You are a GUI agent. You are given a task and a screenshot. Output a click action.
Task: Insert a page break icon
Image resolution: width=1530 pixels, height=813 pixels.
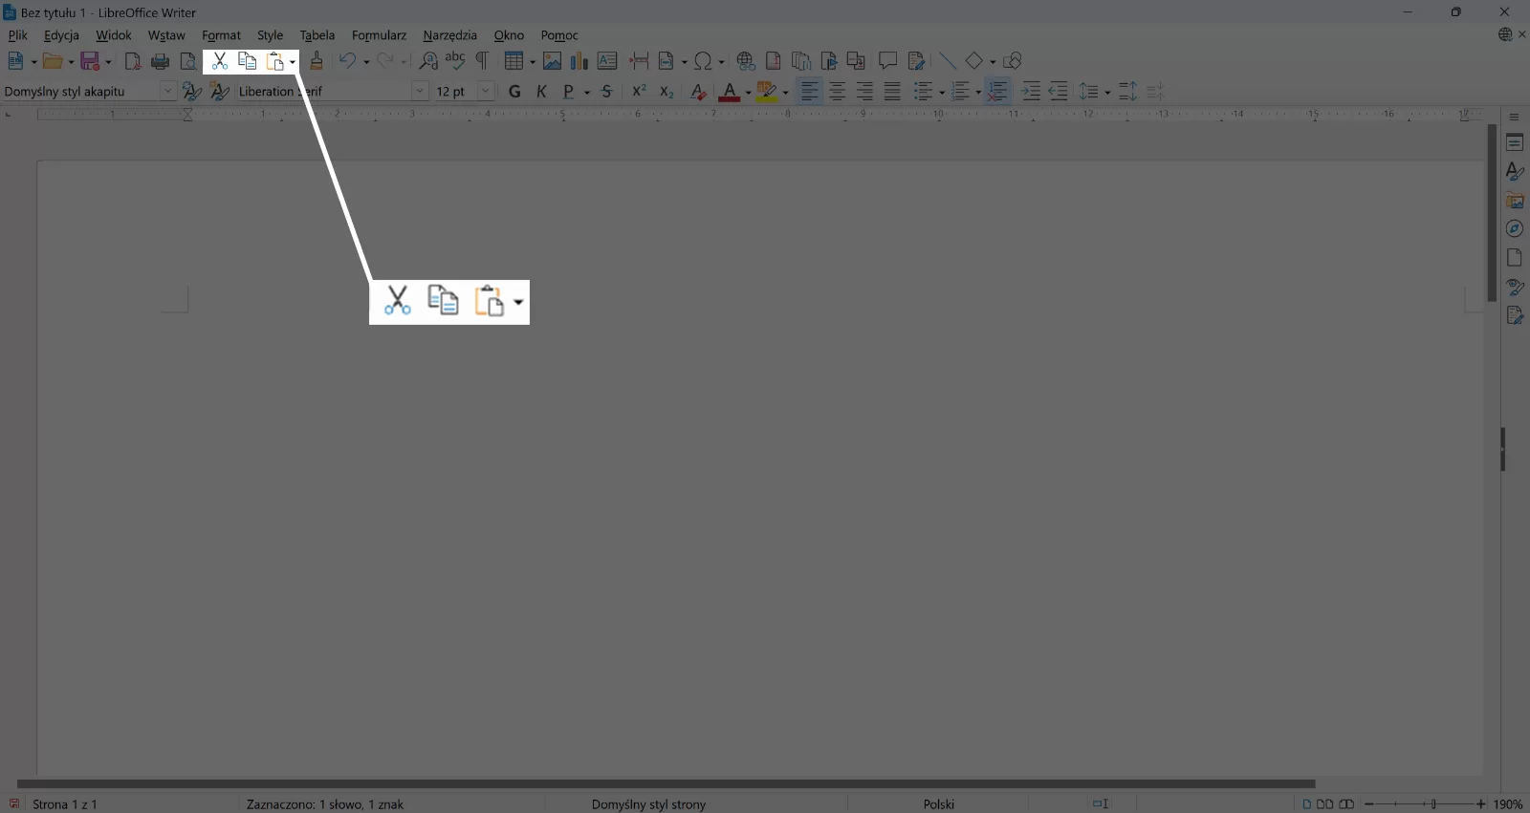point(639,61)
